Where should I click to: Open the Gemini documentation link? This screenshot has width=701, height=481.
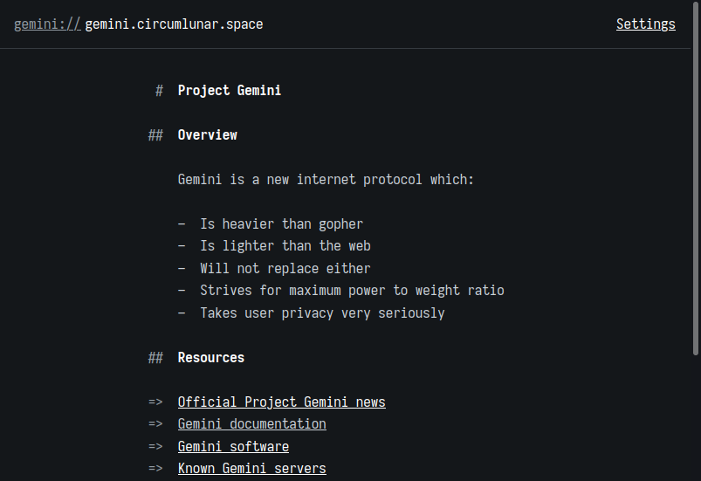click(252, 423)
